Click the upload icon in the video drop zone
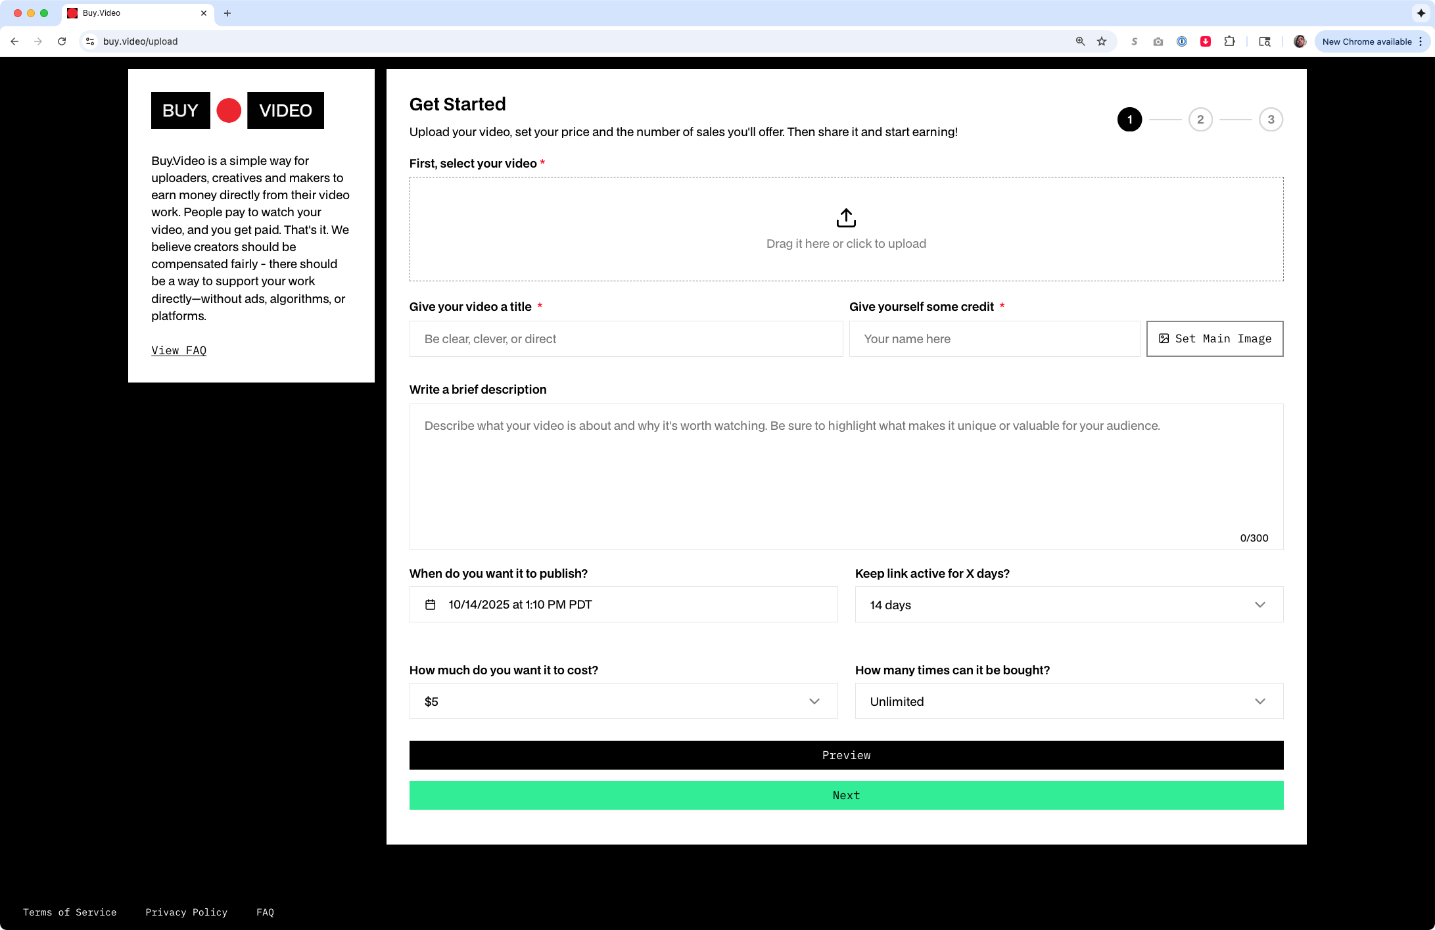This screenshot has width=1435, height=930. [x=846, y=218]
